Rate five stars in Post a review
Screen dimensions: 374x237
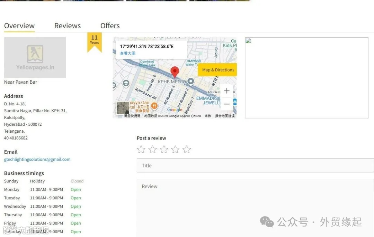click(187, 150)
